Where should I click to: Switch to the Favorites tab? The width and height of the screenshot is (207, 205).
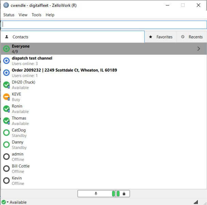coord(161,37)
